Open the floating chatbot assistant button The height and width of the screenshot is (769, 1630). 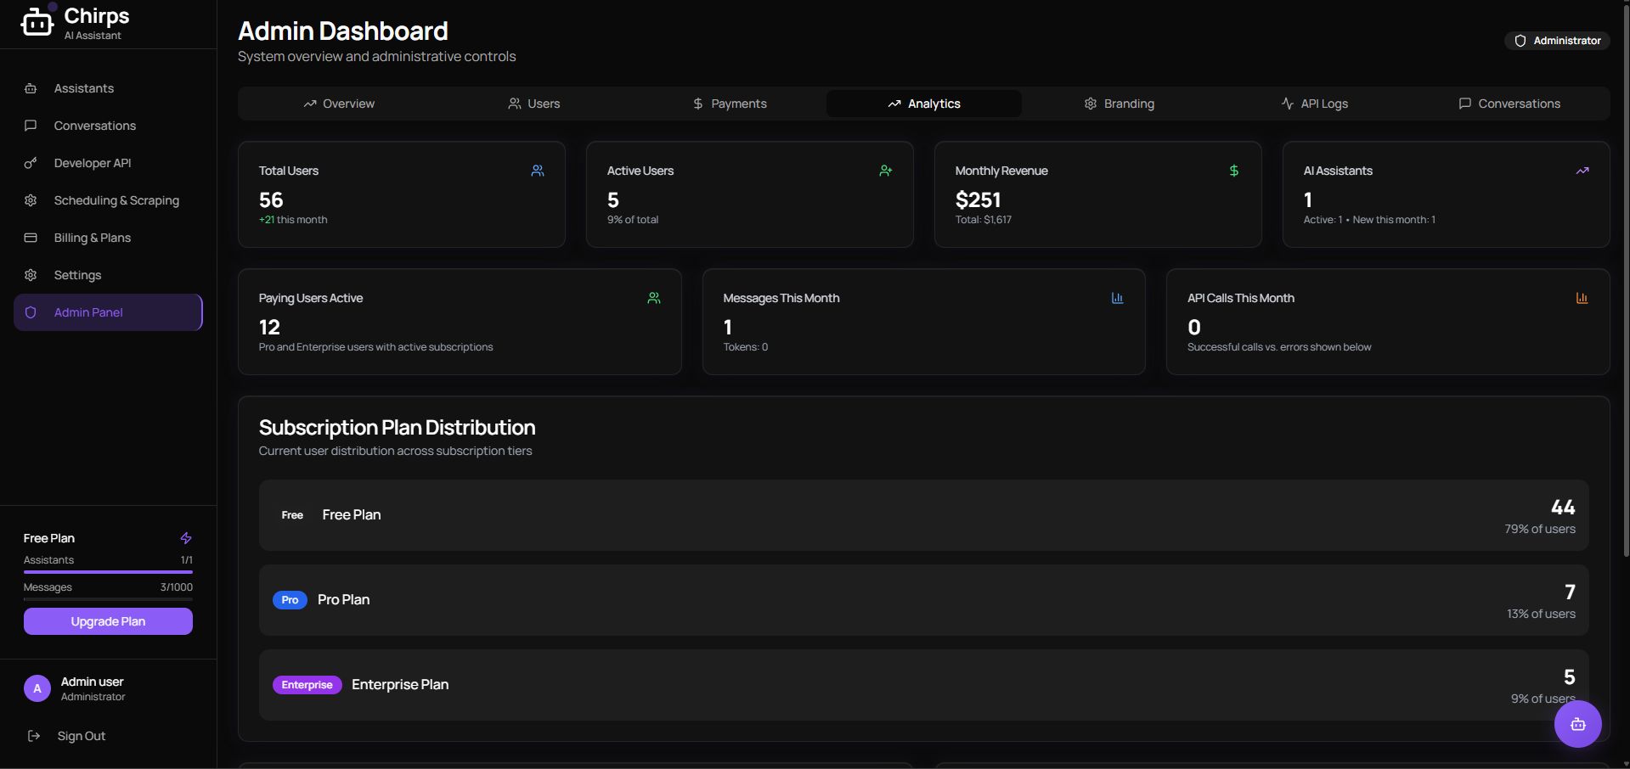point(1577,724)
